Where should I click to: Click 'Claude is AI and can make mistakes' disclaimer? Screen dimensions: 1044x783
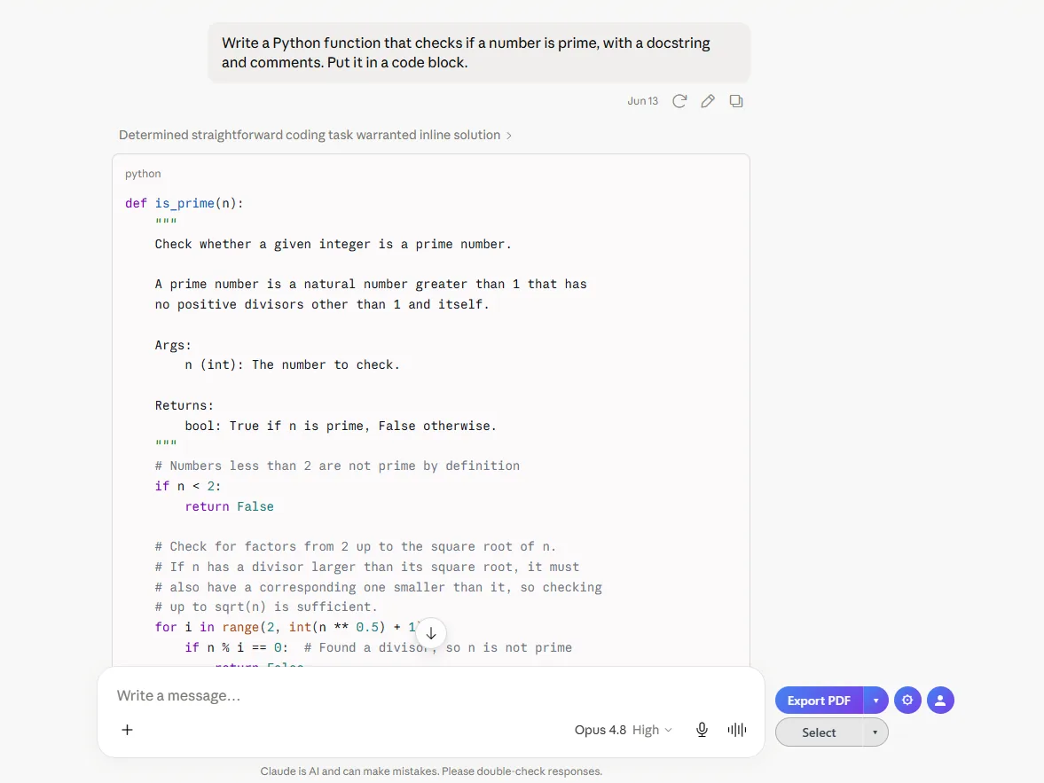(431, 771)
